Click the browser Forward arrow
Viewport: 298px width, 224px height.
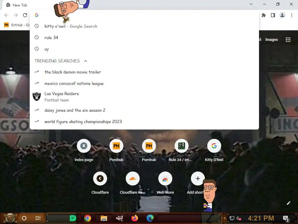(16, 15)
